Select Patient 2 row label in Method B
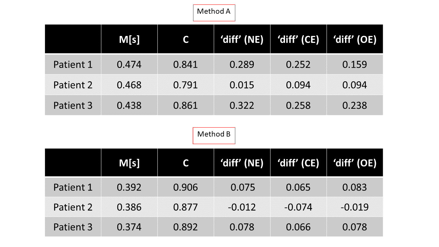 tap(73, 207)
